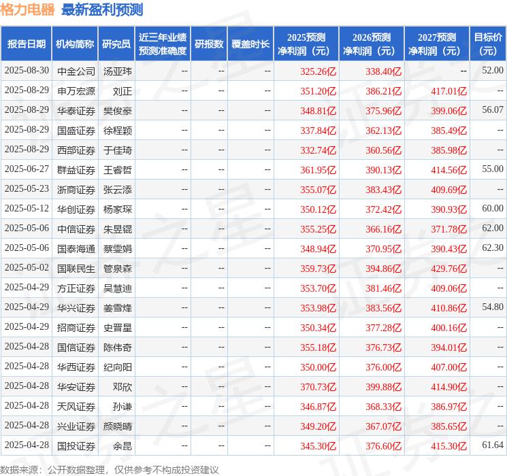Click target price 54.80
This screenshot has width=507, height=476.
pyautogui.click(x=493, y=307)
